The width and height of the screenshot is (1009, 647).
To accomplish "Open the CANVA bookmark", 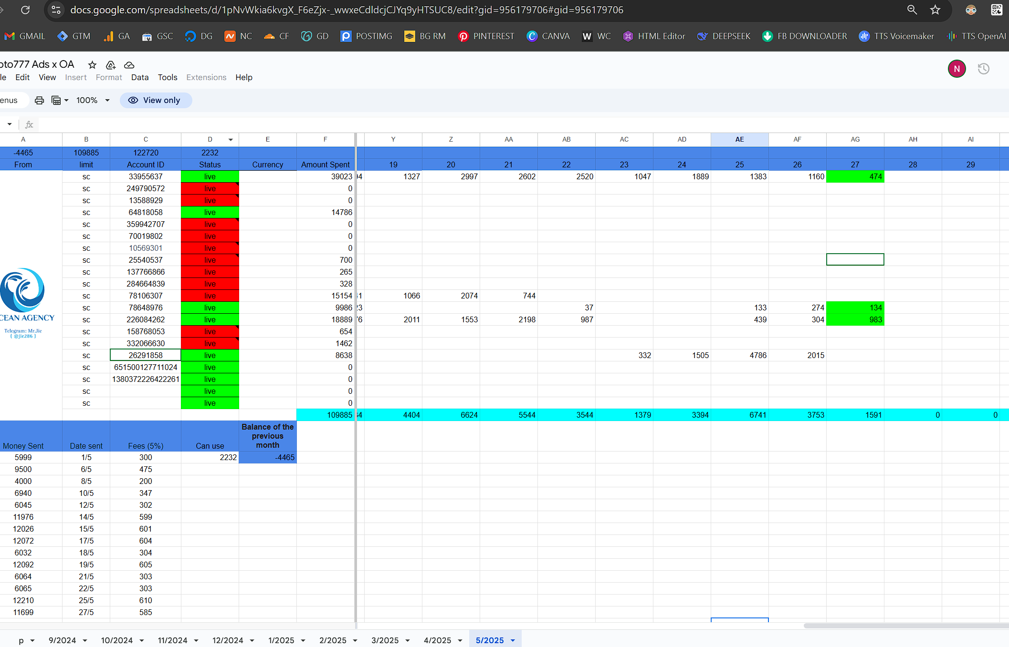I will point(548,36).
